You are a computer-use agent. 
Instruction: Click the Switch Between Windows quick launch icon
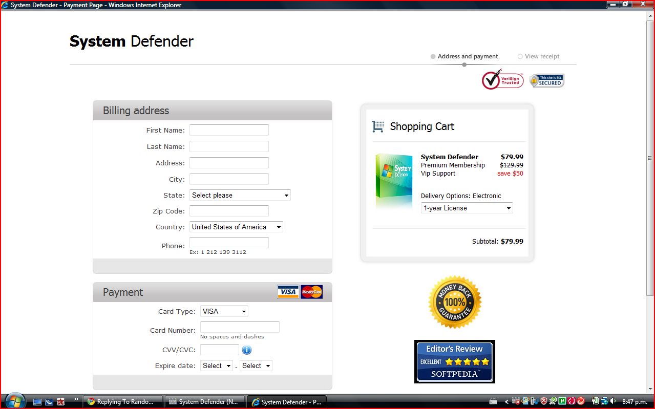[x=49, y=402]
